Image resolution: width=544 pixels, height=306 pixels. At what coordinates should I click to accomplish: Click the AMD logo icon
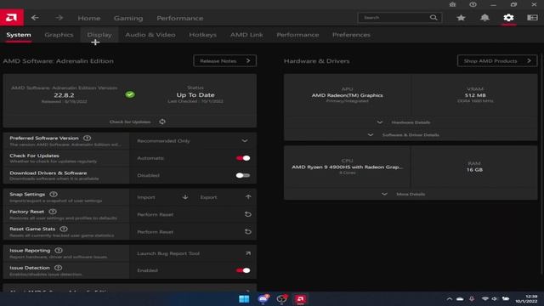click(11, 17)
